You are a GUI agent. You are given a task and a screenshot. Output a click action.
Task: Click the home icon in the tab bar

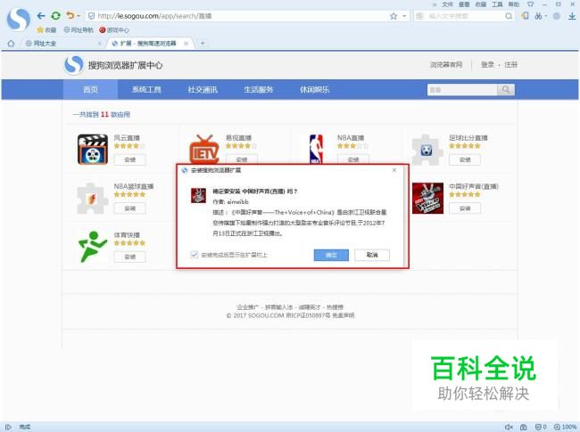[11, 44]
